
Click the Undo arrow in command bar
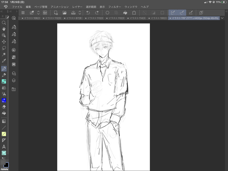point(88,13)
